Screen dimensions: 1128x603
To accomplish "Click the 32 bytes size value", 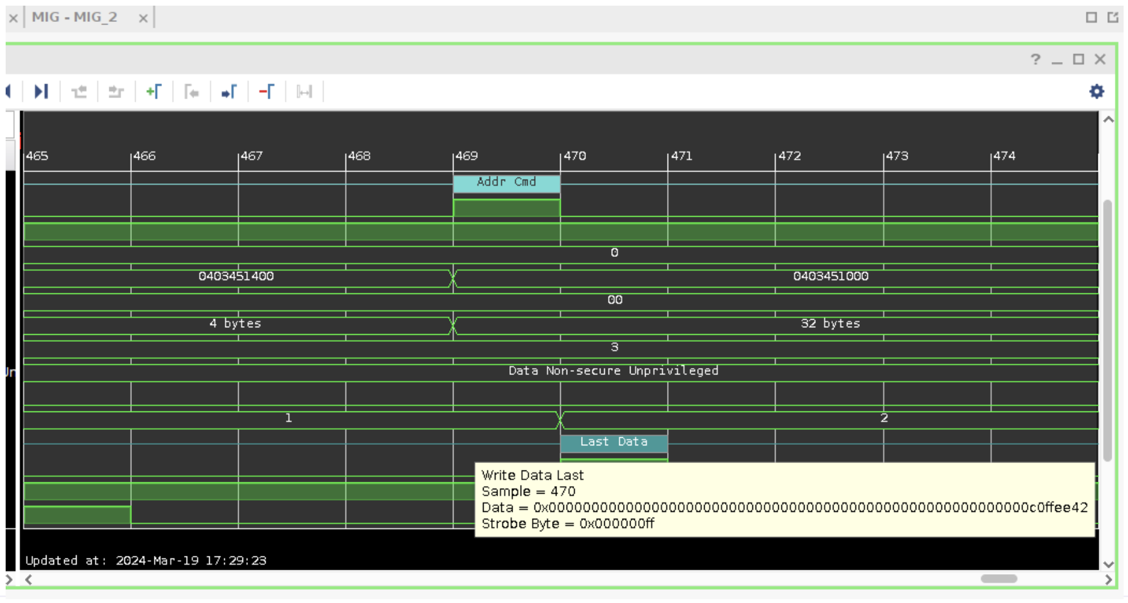I will click(x=830, y=323).
